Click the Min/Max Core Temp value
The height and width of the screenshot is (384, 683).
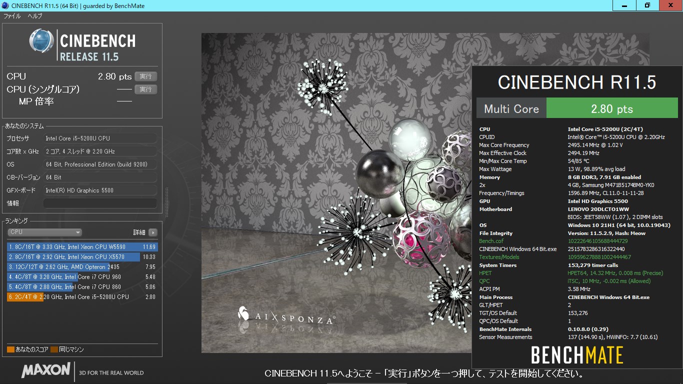click(578, 161)
